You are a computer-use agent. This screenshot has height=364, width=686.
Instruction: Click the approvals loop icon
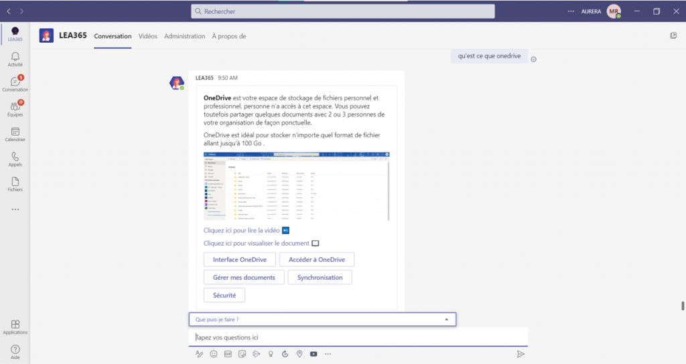pos(285,354)
